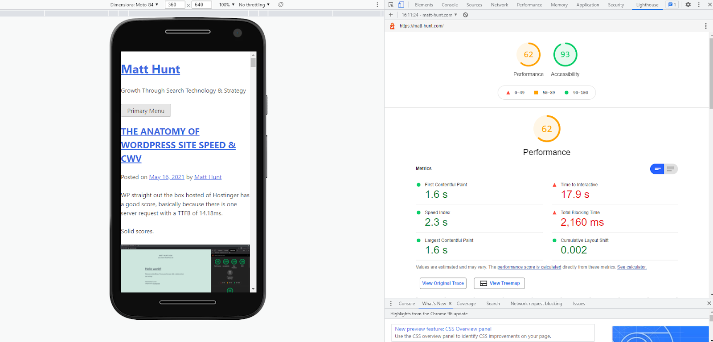Open the See calculator link
This screenshot has width=713, height=342.
pyautogui.click(x=632, y=267)
